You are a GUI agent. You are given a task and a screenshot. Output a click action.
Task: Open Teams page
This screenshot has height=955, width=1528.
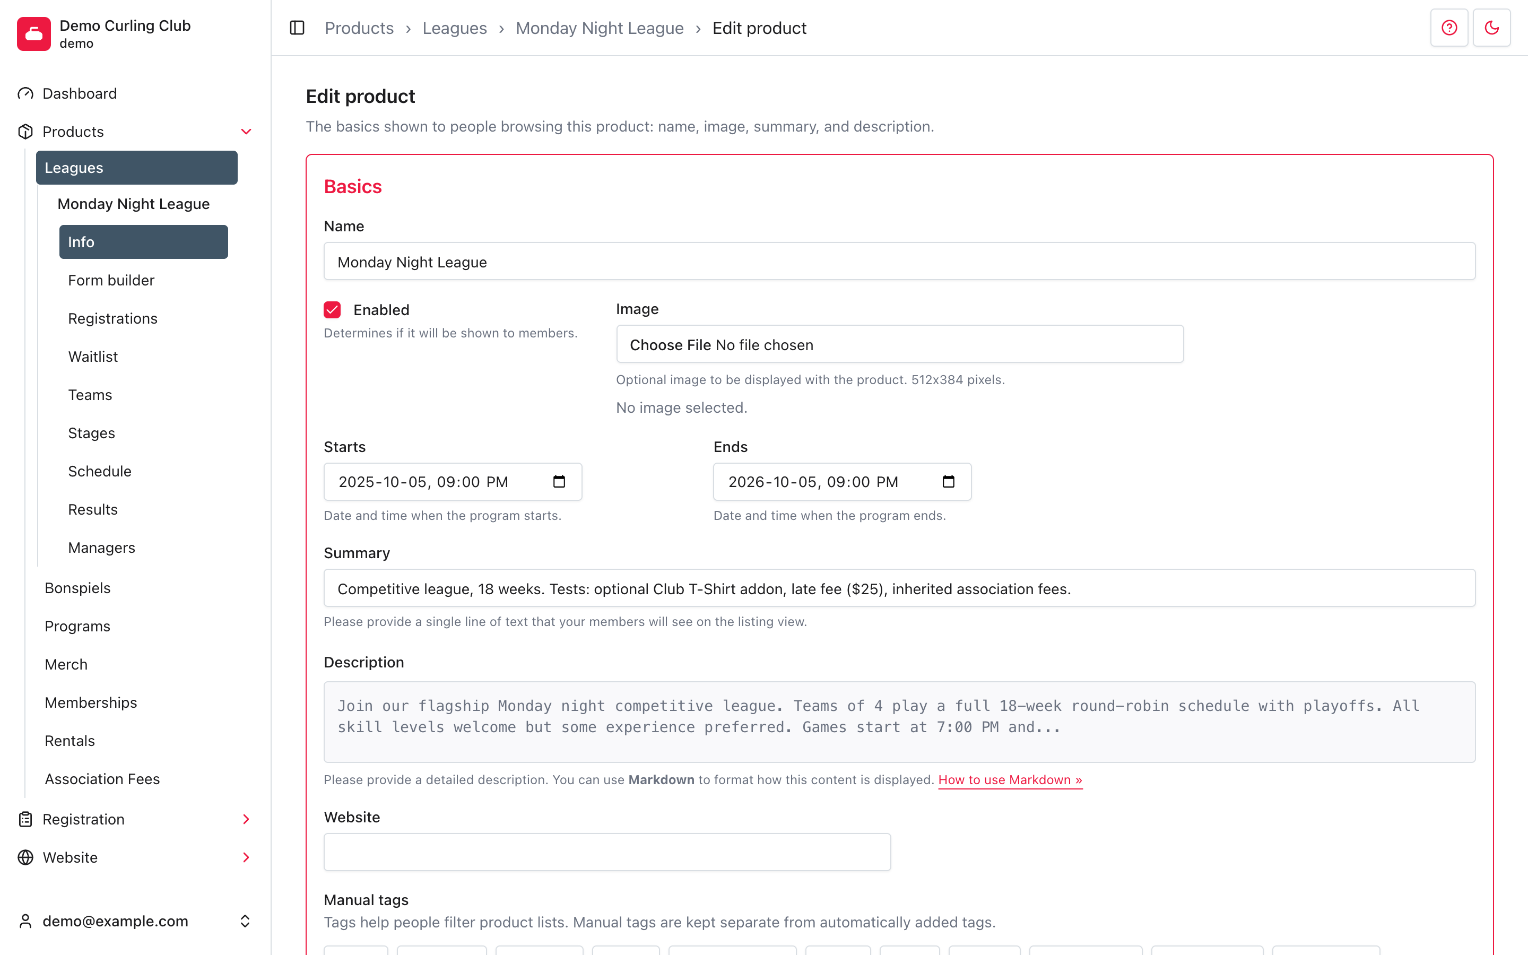point(90,395)
